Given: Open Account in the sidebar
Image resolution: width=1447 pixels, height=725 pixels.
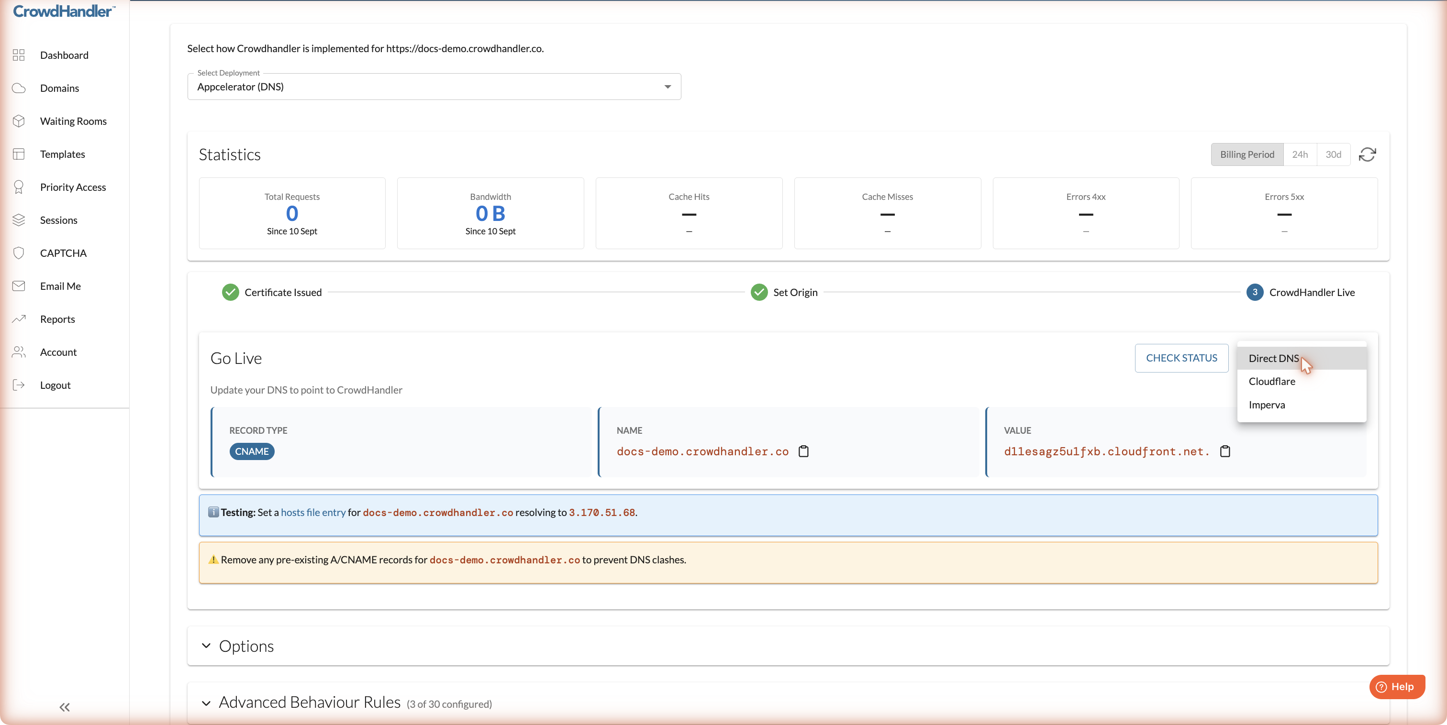Looking at the screenshot, I should [x=58, y=352].
